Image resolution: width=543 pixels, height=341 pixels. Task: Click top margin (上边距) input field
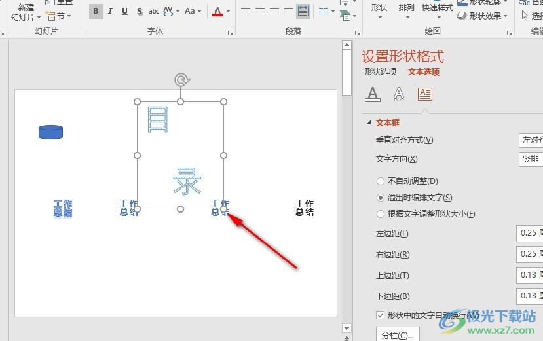tap(529, 275)
